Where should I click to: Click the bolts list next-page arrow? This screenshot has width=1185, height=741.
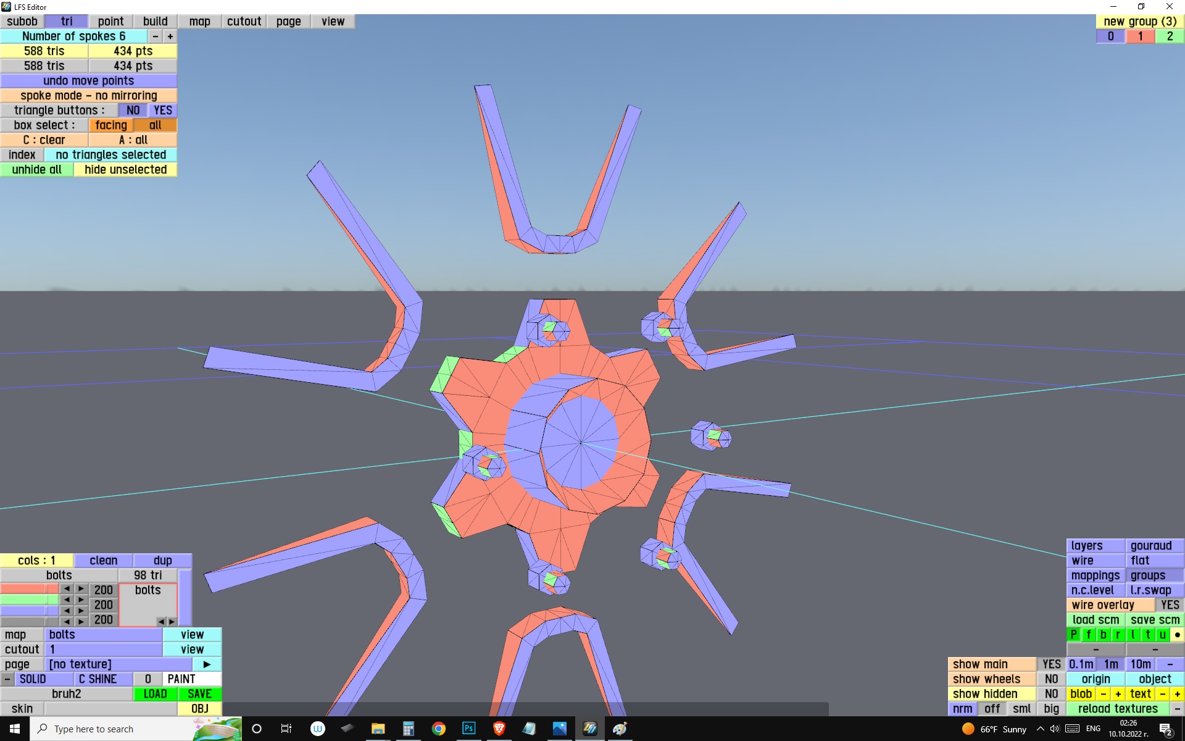click(x=172, y=621)
